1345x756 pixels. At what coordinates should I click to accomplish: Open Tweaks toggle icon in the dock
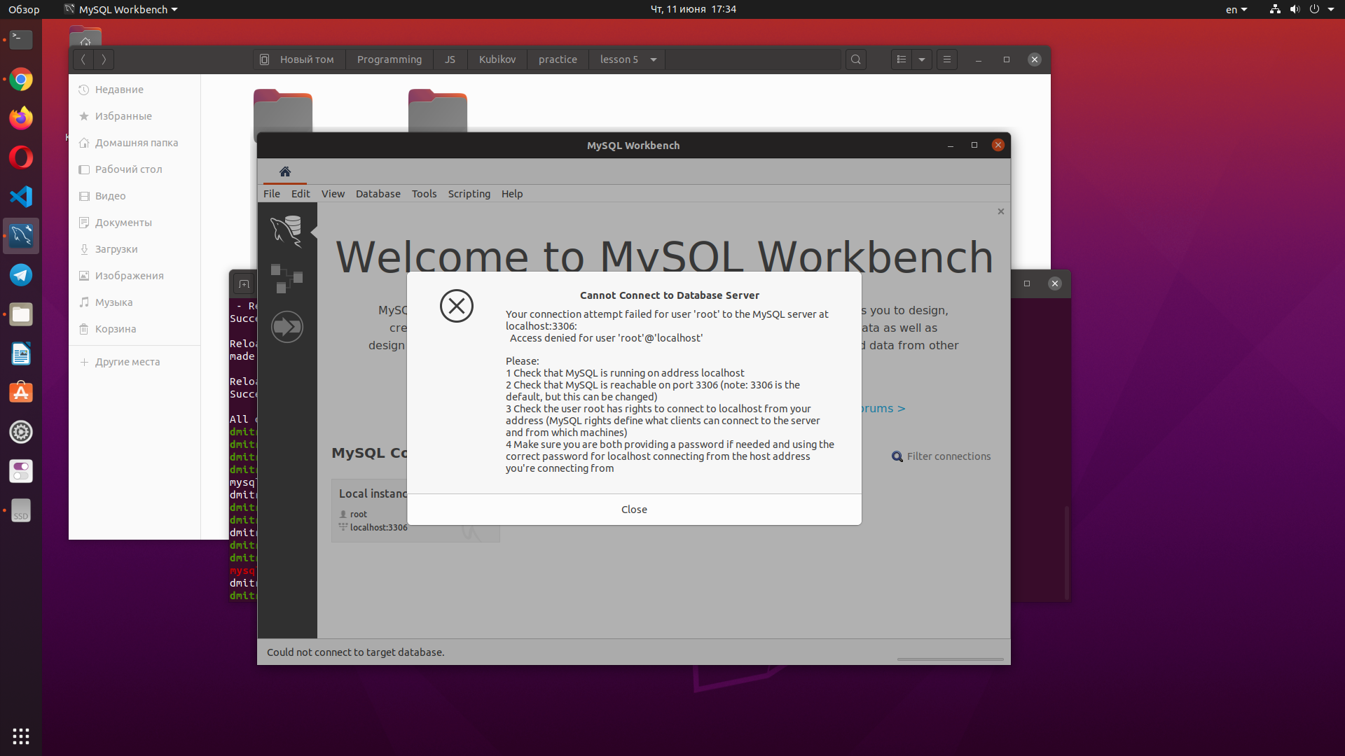[21, 471]
